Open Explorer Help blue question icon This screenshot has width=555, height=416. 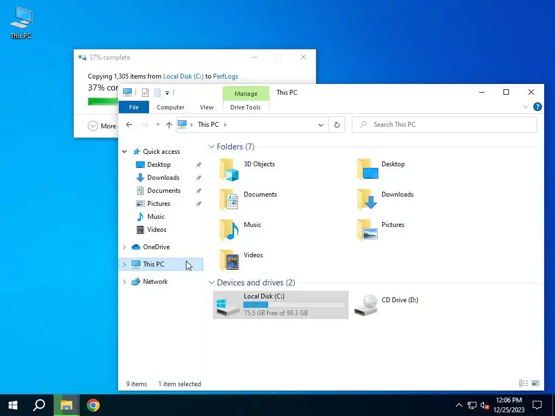(x=537, y=107)
